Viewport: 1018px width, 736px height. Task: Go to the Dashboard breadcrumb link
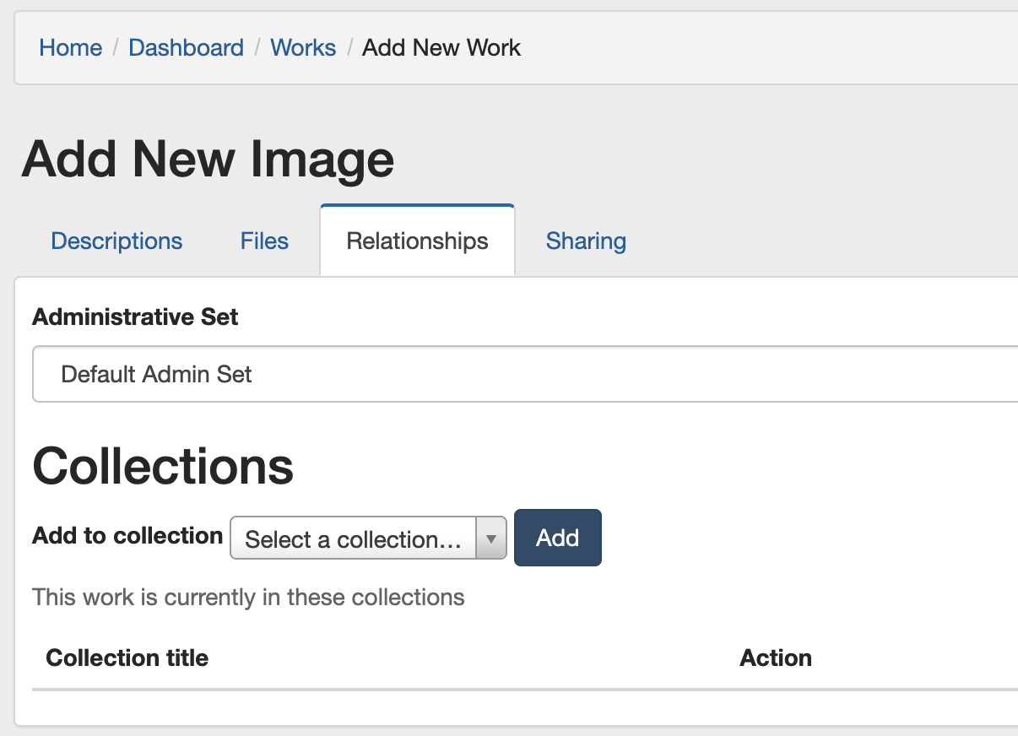click(x=186, y=47)
